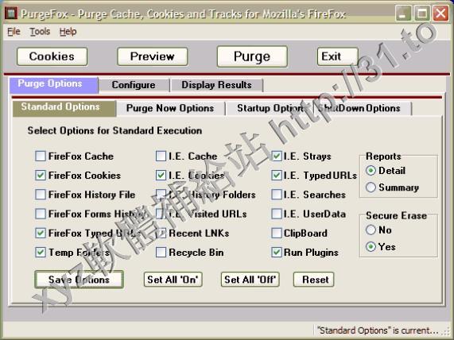
Task: Enable the FireFox History File checkbox
Action: (x=41, y=195)
